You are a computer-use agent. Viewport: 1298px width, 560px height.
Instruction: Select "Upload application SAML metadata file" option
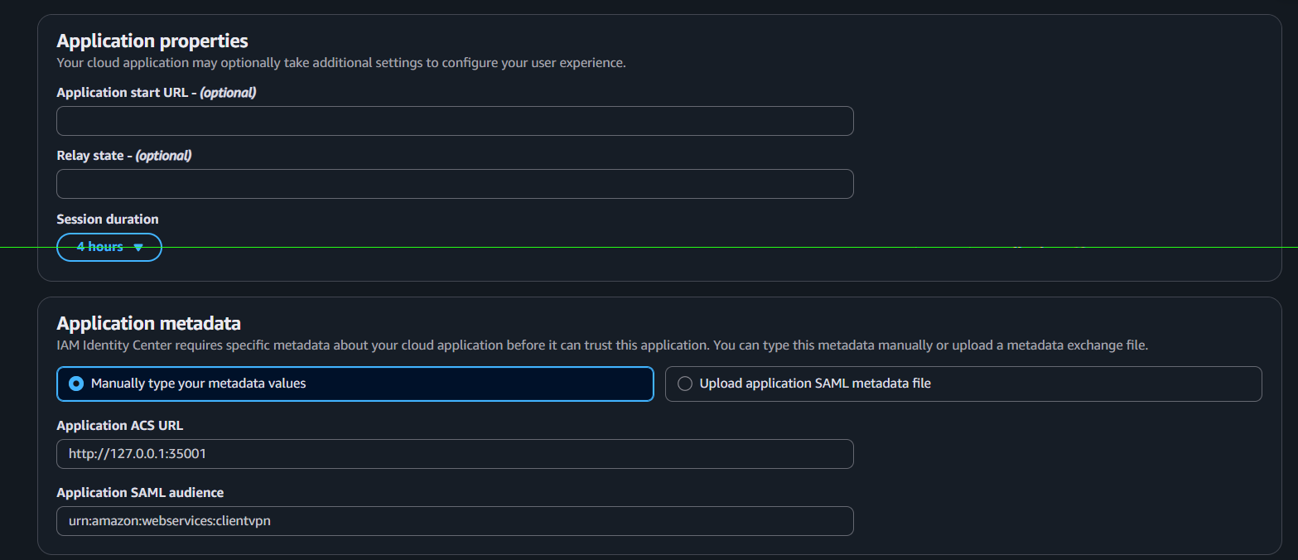pyautogui.click(x=684, y=384)
